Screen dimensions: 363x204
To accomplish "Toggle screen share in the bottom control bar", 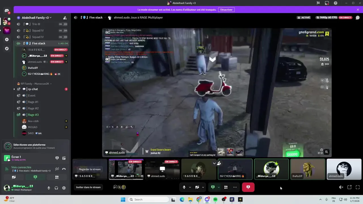I will click(x=213, y=187).
